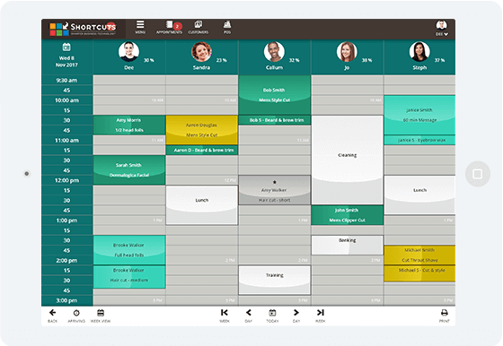
Task: Open the Arriving clock icon
Action: click(76, 316)
